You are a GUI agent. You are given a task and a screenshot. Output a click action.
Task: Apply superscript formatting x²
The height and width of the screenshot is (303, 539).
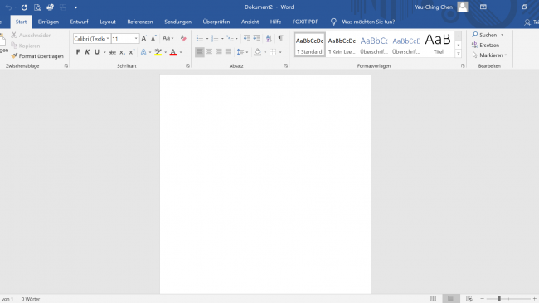tap(132, 52)
